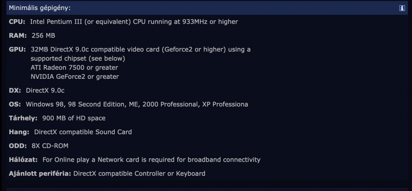Viewport: 412px width, 191px height.
Task: Click the "900 MB of HD space" text
Action: [74, 118]
